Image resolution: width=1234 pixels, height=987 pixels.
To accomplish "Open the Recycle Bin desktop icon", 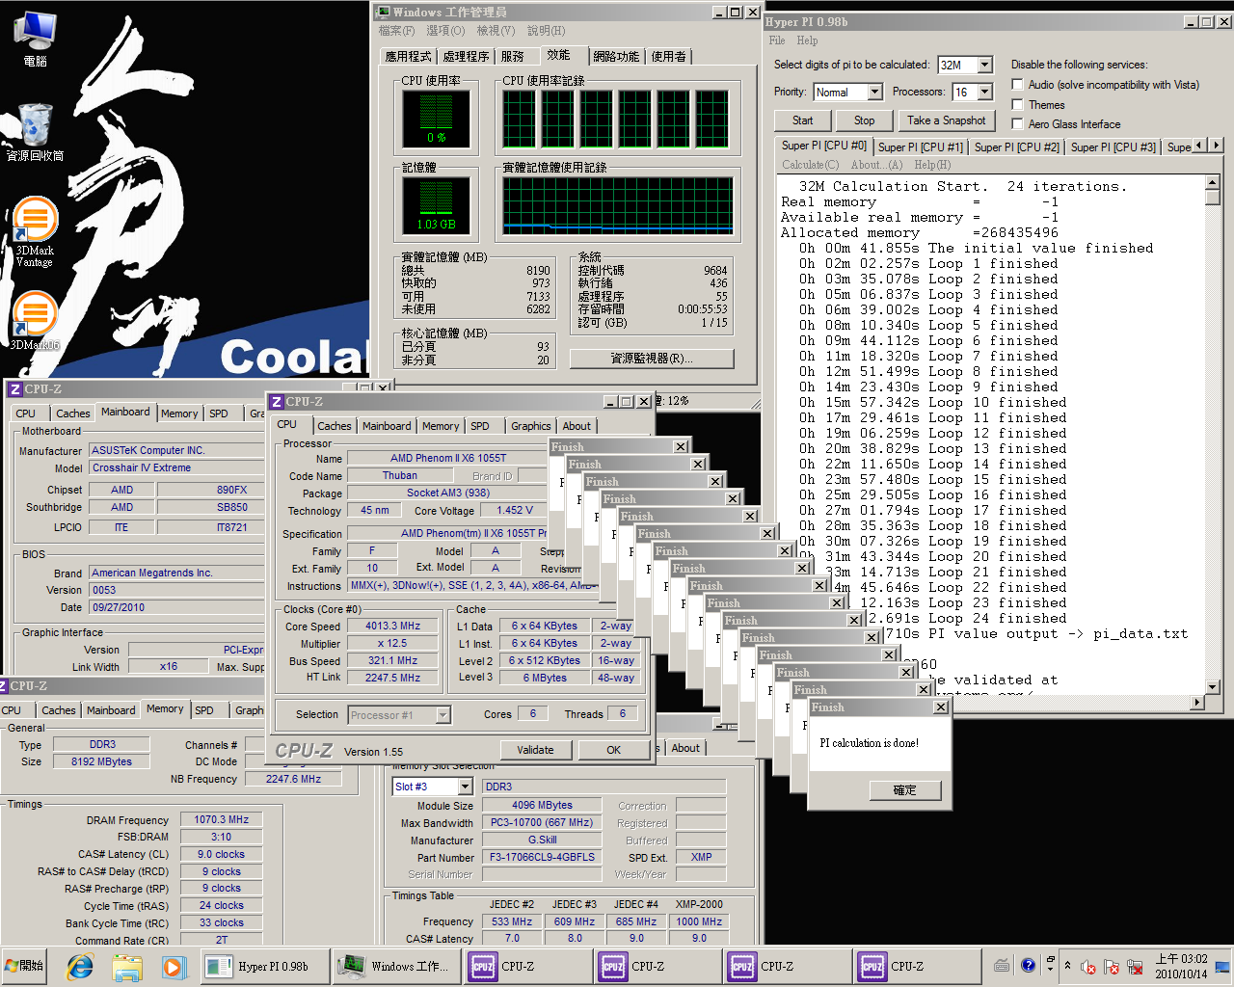I will (35, 131).
